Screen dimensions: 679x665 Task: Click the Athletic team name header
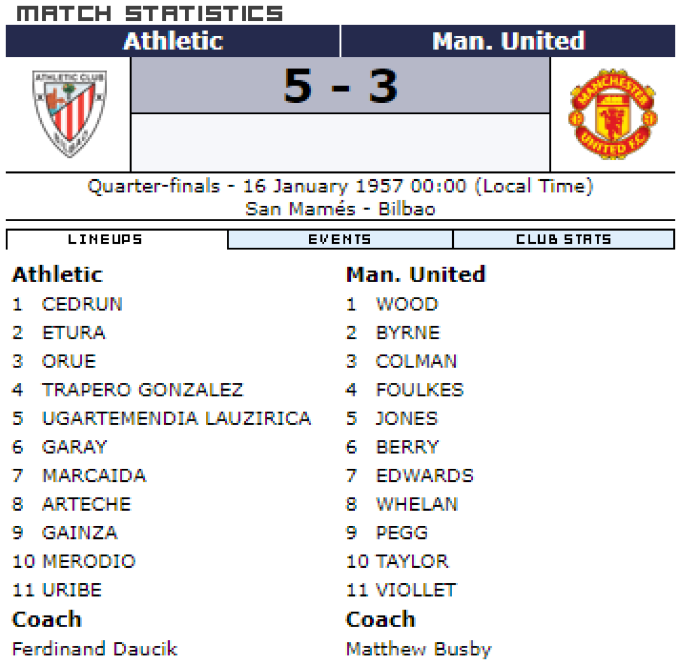pyautogui.click(x=173, y=41)
